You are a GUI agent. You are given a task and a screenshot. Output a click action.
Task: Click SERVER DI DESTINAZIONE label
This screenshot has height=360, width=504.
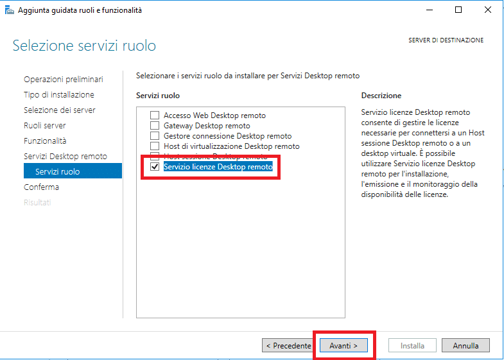point(446,40)
